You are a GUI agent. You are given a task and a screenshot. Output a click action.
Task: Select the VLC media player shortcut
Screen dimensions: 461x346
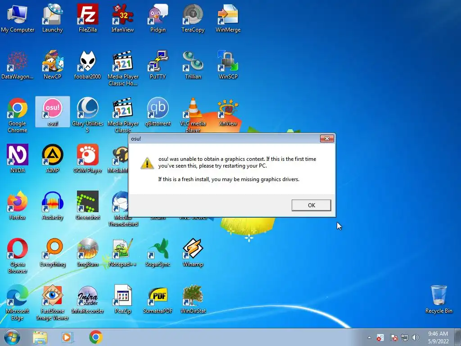[x=193, y=115]
